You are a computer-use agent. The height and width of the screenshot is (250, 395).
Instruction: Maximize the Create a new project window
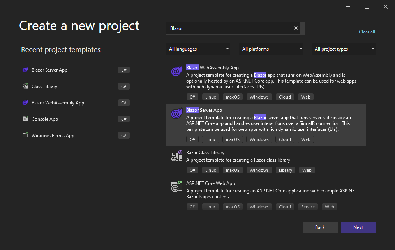[x=367, y=7]
